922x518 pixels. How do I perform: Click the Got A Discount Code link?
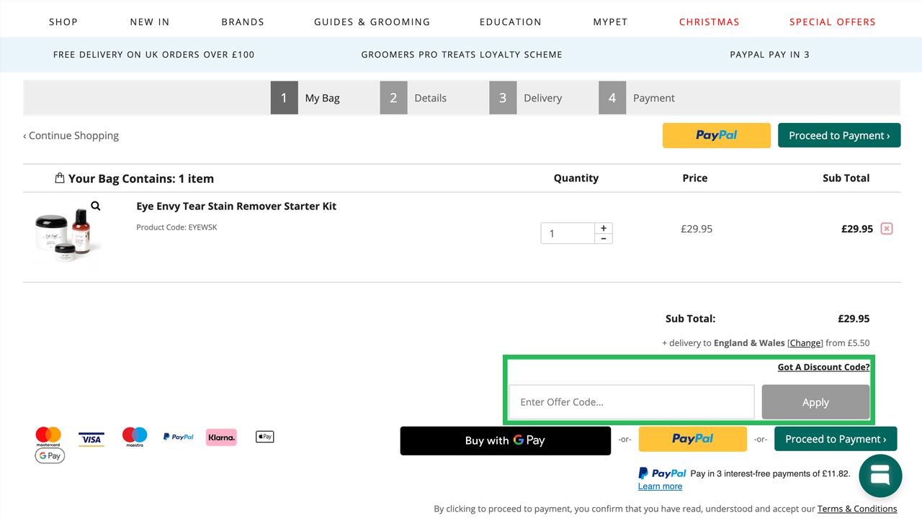point(823,367)
